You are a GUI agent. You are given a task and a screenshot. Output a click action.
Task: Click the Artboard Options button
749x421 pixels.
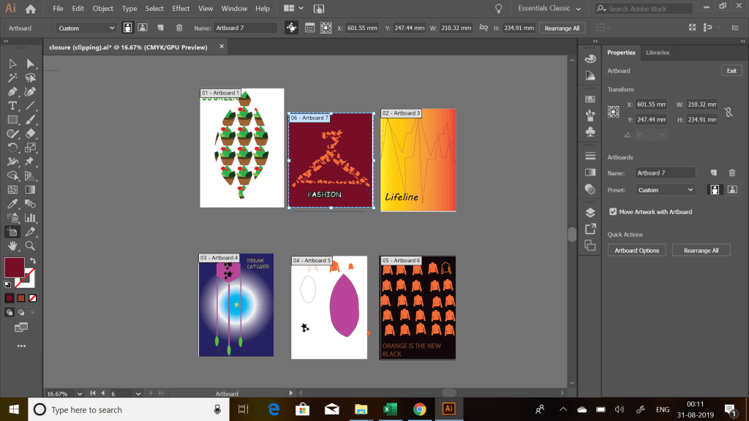[636, 250]
